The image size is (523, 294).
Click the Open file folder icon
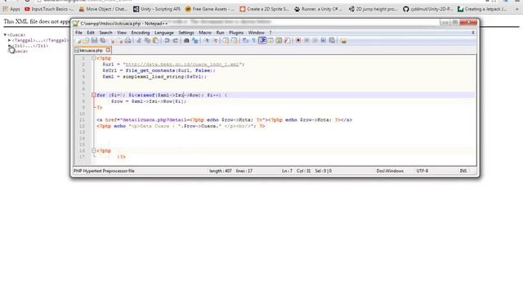[x=86, y=41]
